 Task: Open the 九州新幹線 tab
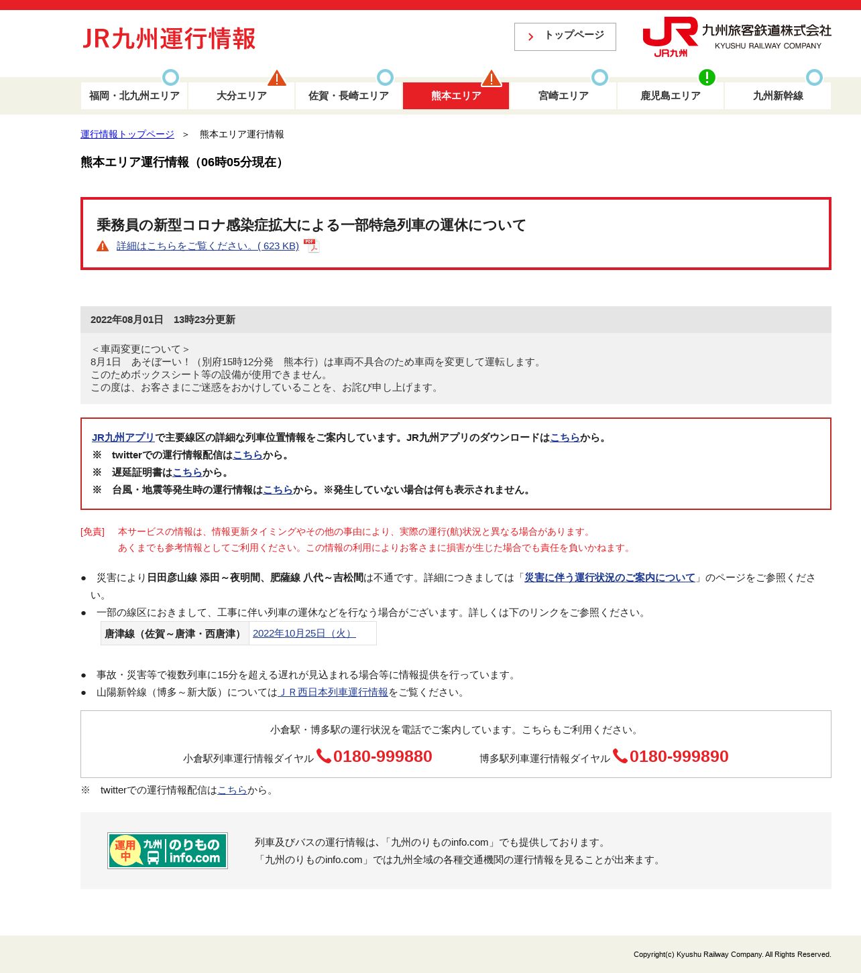pos(778,96)
